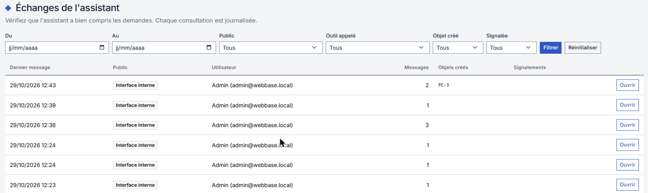Screen dimensions: 648x193
Task: Click the Admin user in the 12:23 row
Action: 253,185
